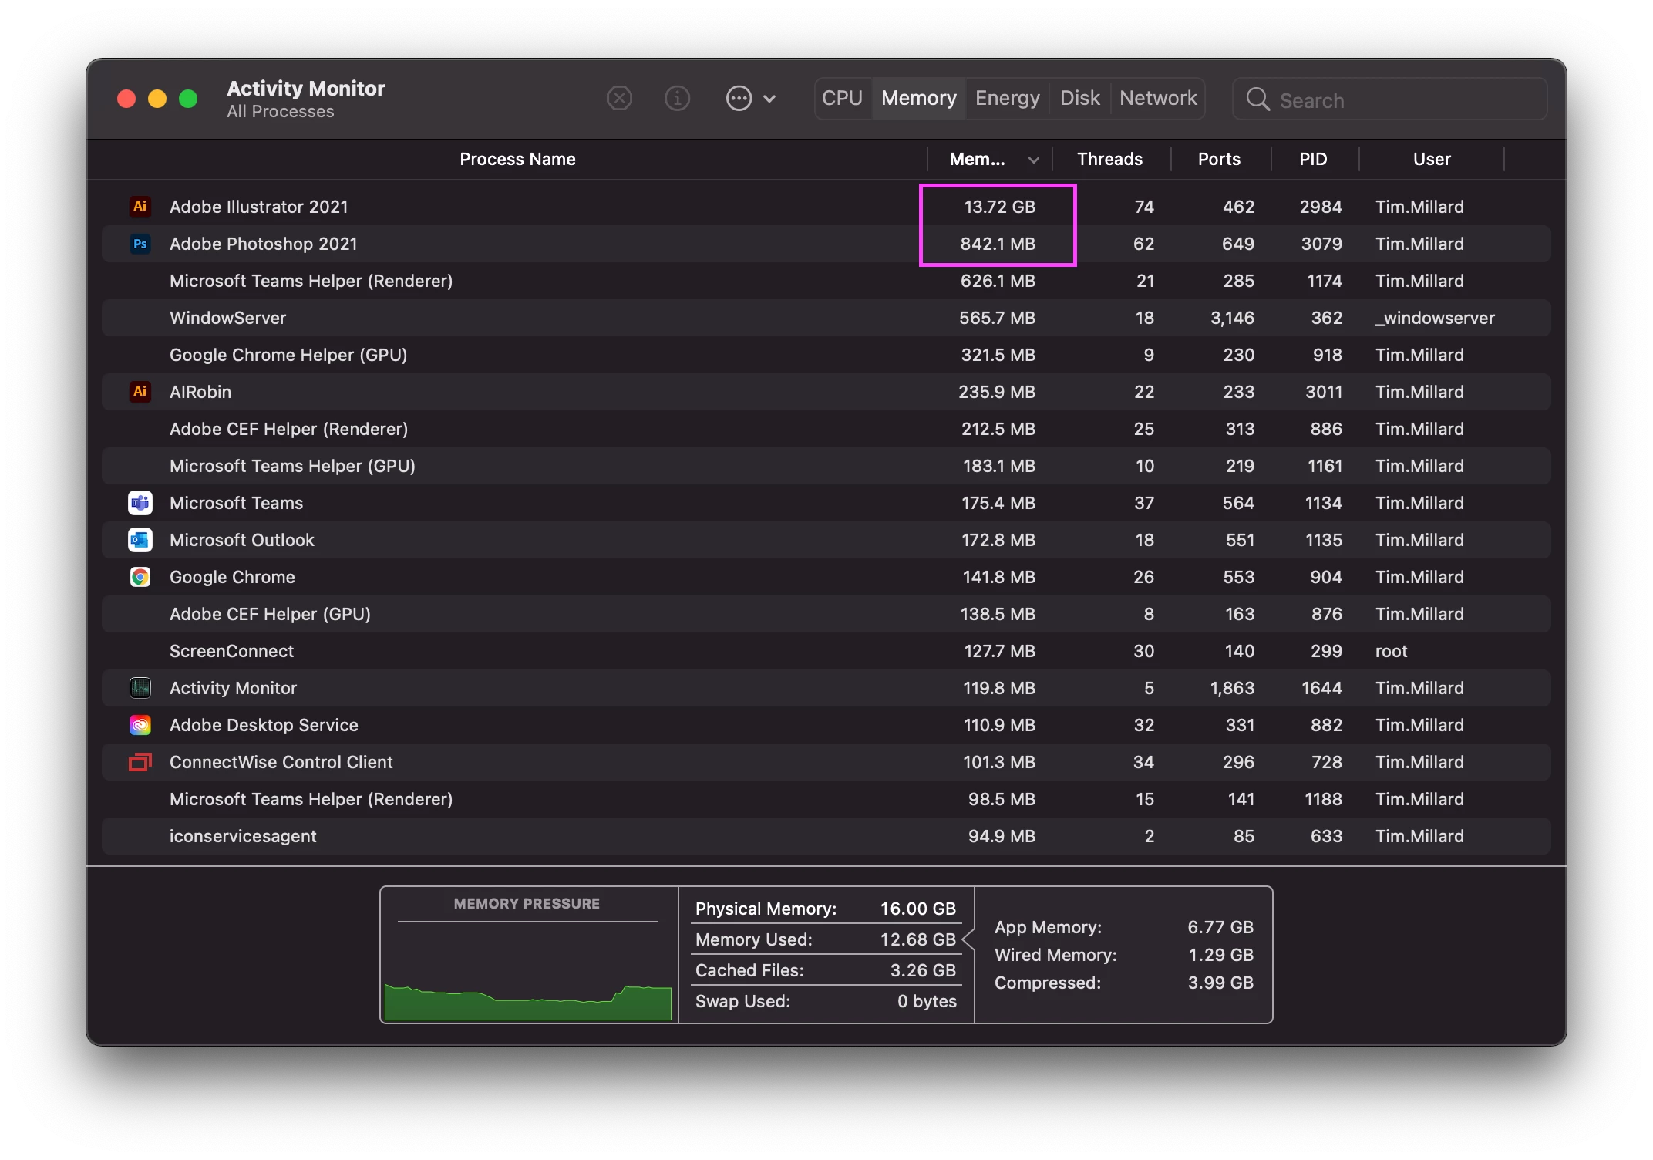This screenshot has width=1653, height=1160.
Task: Click the Microsoft Outlook app icon
Action: [x=140, y=540]
